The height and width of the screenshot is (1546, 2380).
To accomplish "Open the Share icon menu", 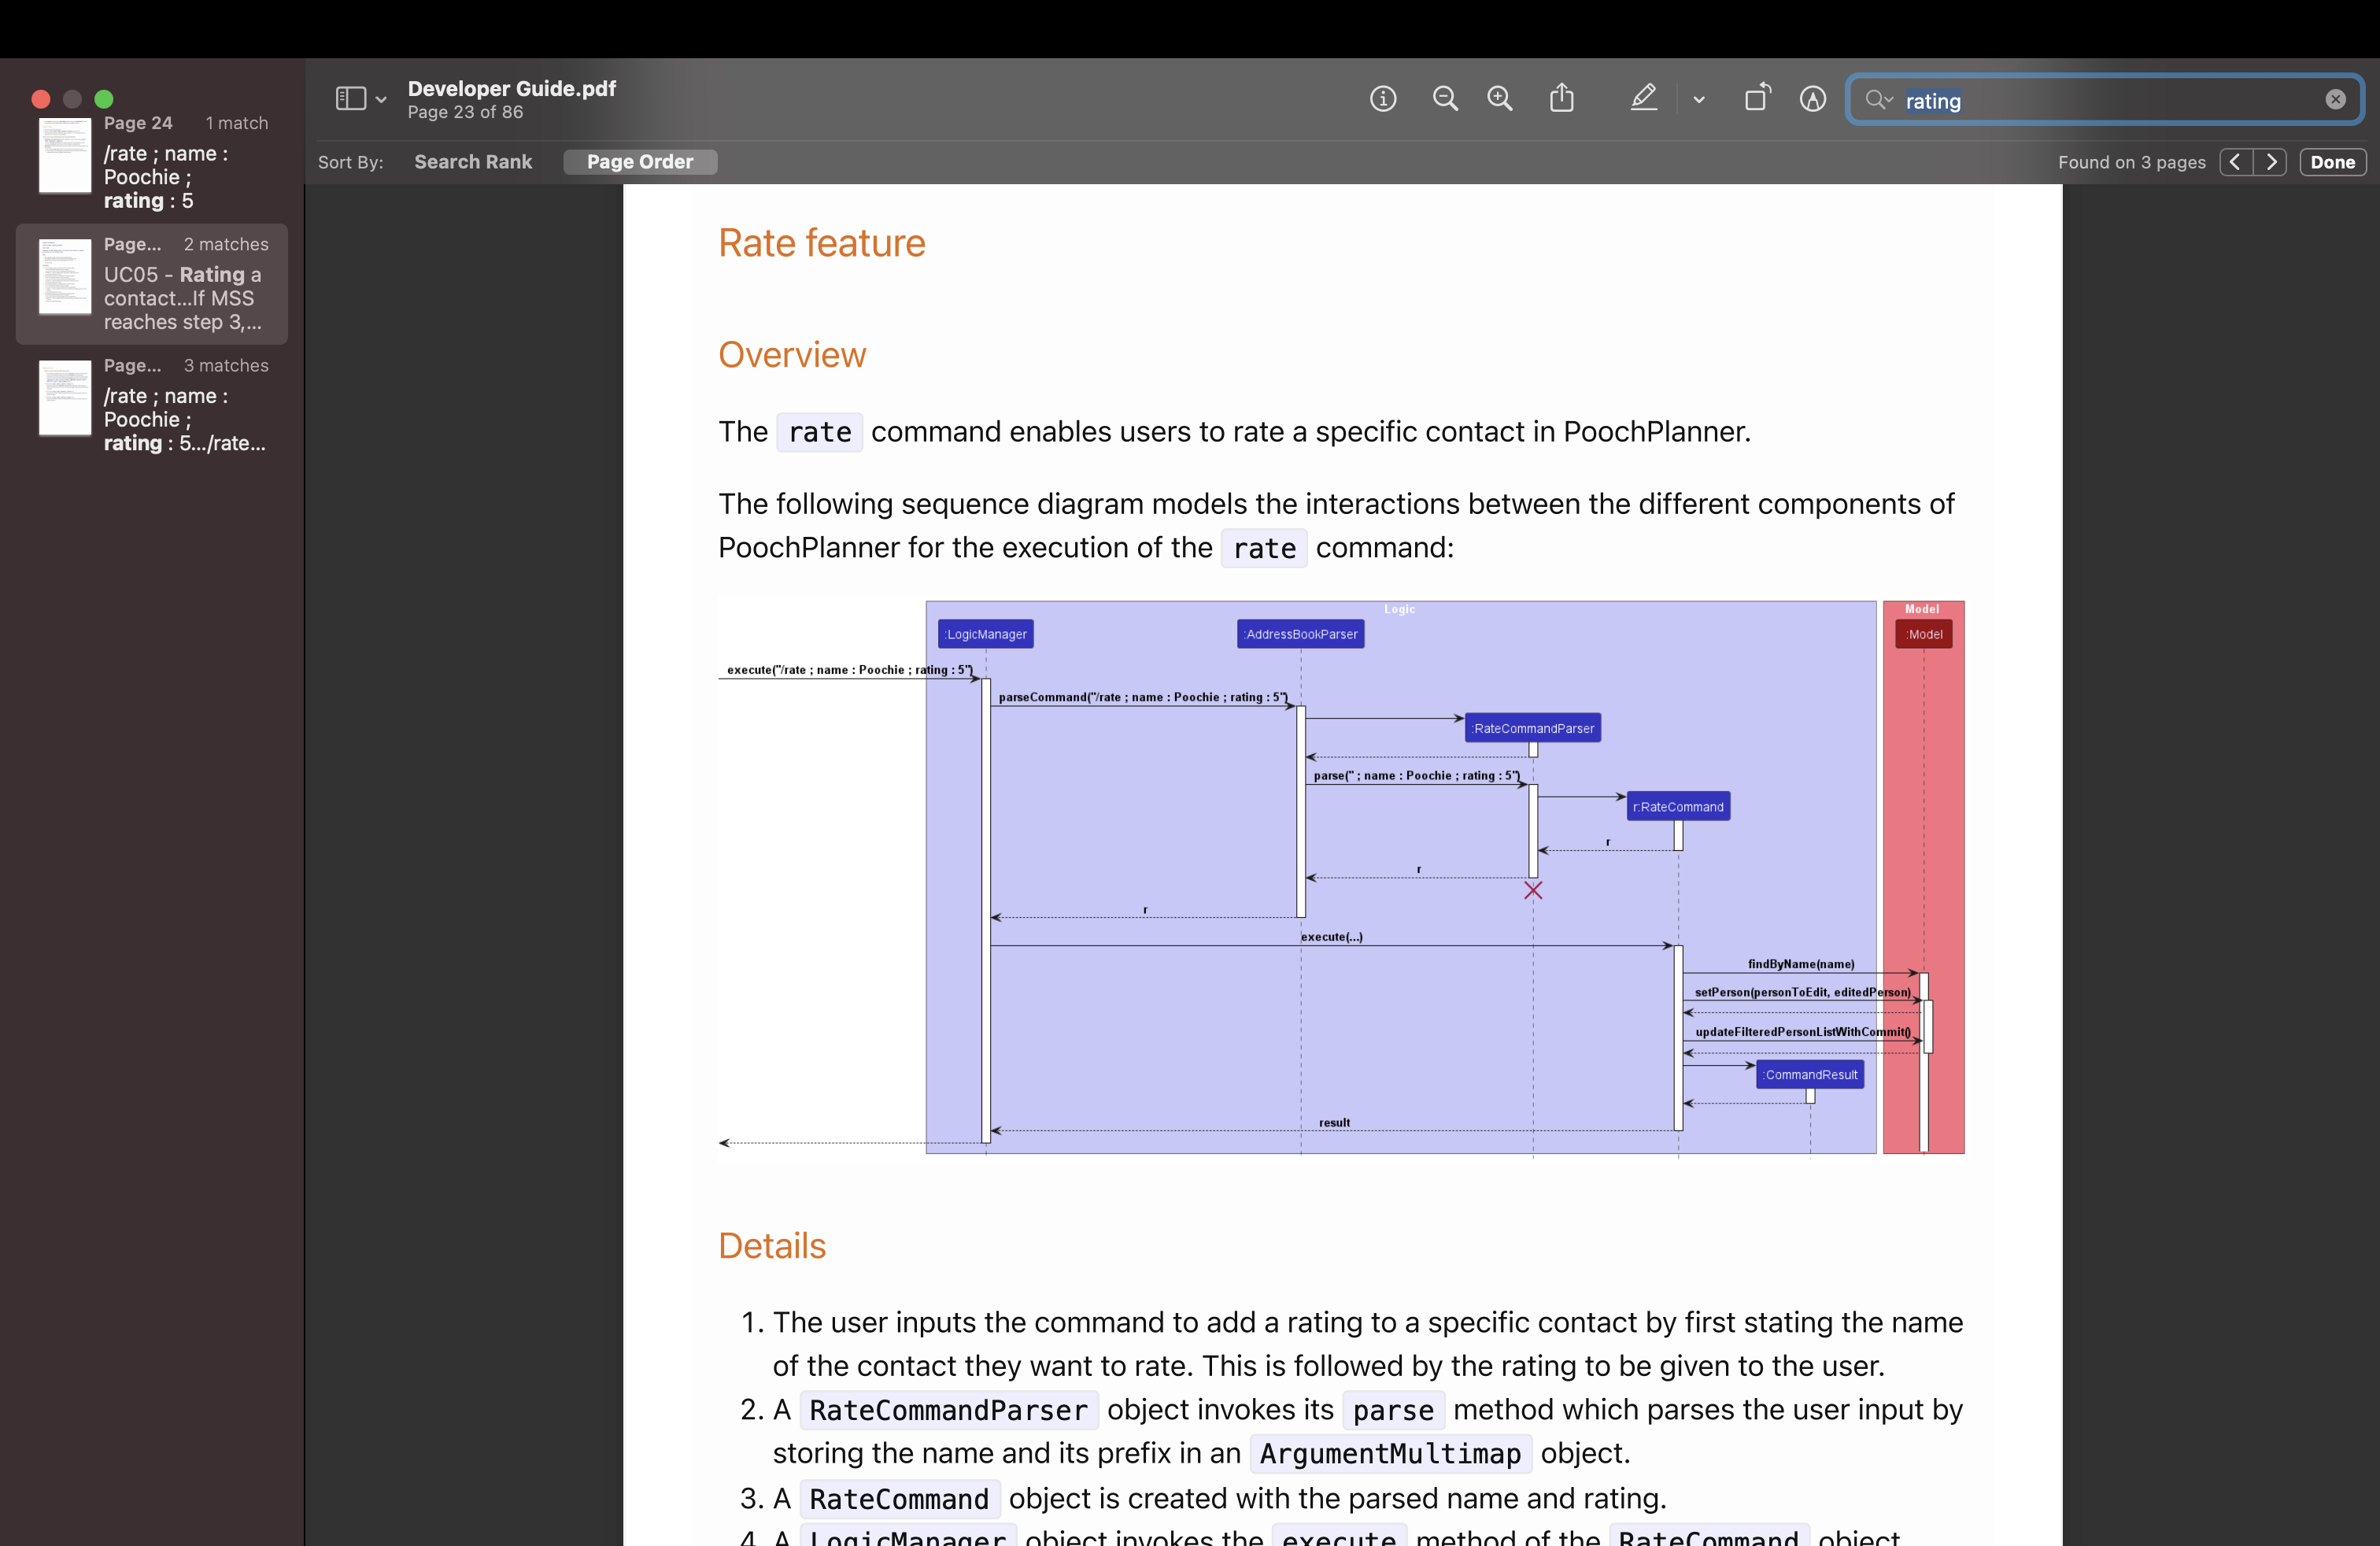I will [1562, 99].
